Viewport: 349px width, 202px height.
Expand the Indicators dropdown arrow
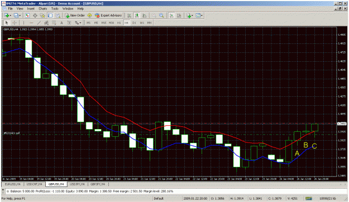tap(192, 15)
